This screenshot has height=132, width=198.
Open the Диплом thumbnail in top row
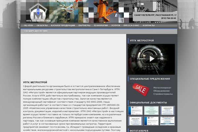167,111
